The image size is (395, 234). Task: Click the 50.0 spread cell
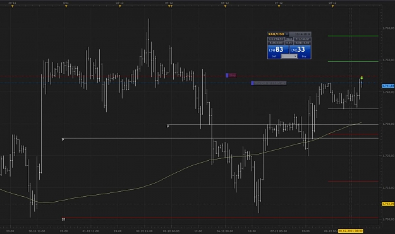(x=289, y=39)
